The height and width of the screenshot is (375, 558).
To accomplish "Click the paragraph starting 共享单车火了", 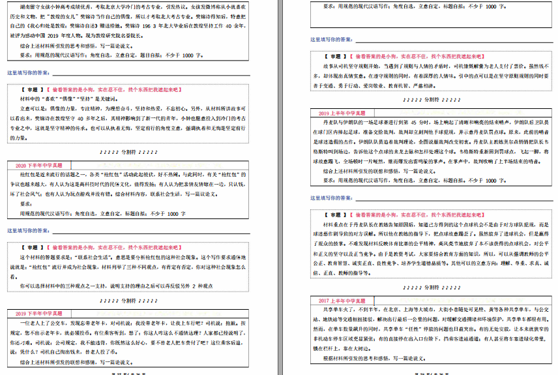I will [431, 329].
